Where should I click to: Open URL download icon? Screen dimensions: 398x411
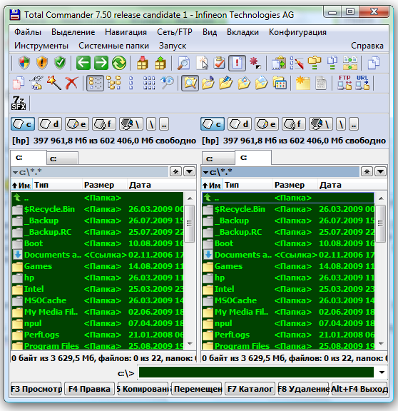coord(362,83)
